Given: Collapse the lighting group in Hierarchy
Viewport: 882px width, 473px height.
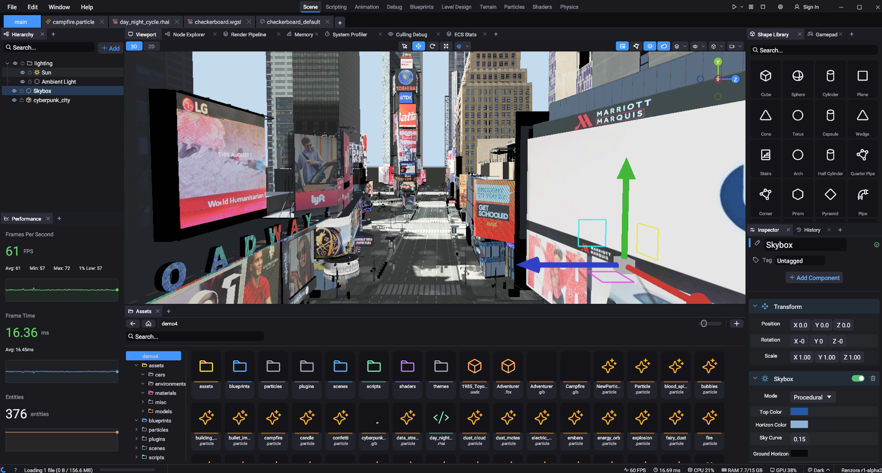Looking at the screenshot, I should tap(7, 63).
